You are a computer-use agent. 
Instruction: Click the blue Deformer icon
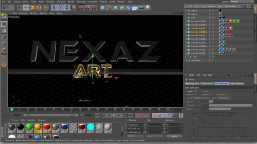coord(128,8)
